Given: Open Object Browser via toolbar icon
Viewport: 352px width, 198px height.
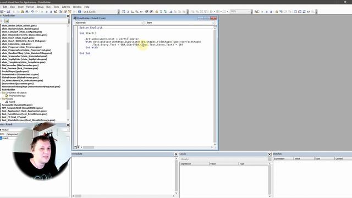Looking at the screenshot, I should 70,12.
